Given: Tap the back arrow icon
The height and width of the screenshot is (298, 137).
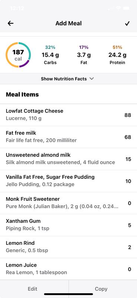Looking at the screenshot, I should pyautogui.click(x=10, y=23).
